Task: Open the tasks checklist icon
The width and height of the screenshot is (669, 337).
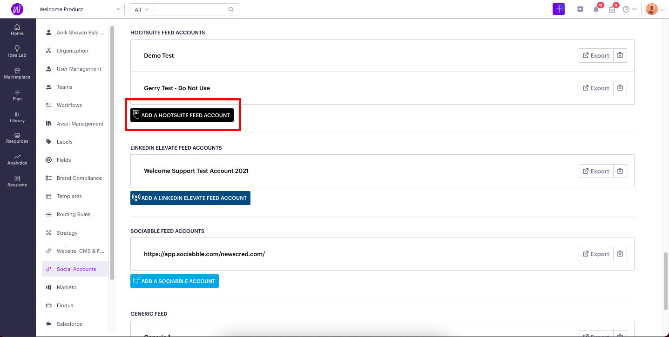Action: click(612, 9)
